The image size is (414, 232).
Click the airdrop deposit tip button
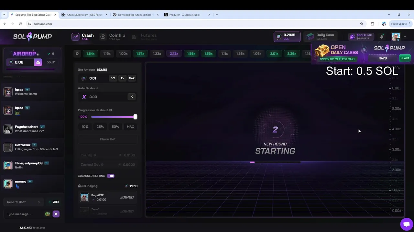pos(38,62)
